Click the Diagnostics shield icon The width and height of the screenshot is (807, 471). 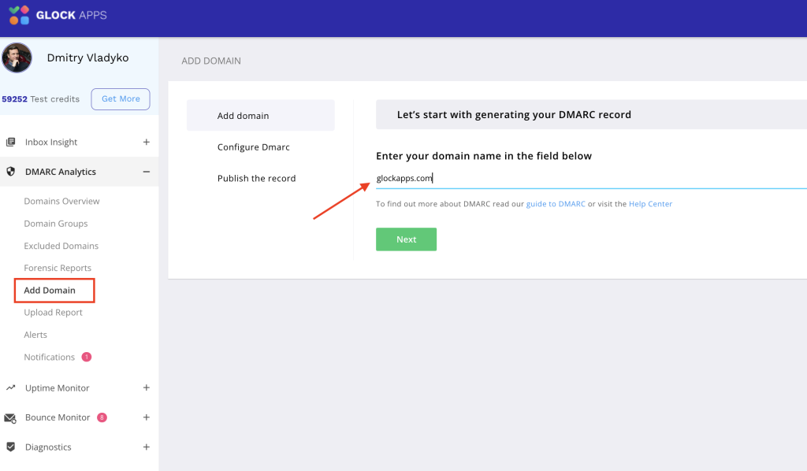10,447
